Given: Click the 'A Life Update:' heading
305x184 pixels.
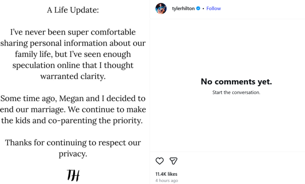Looking at the screenshot, I should [73, 10].
